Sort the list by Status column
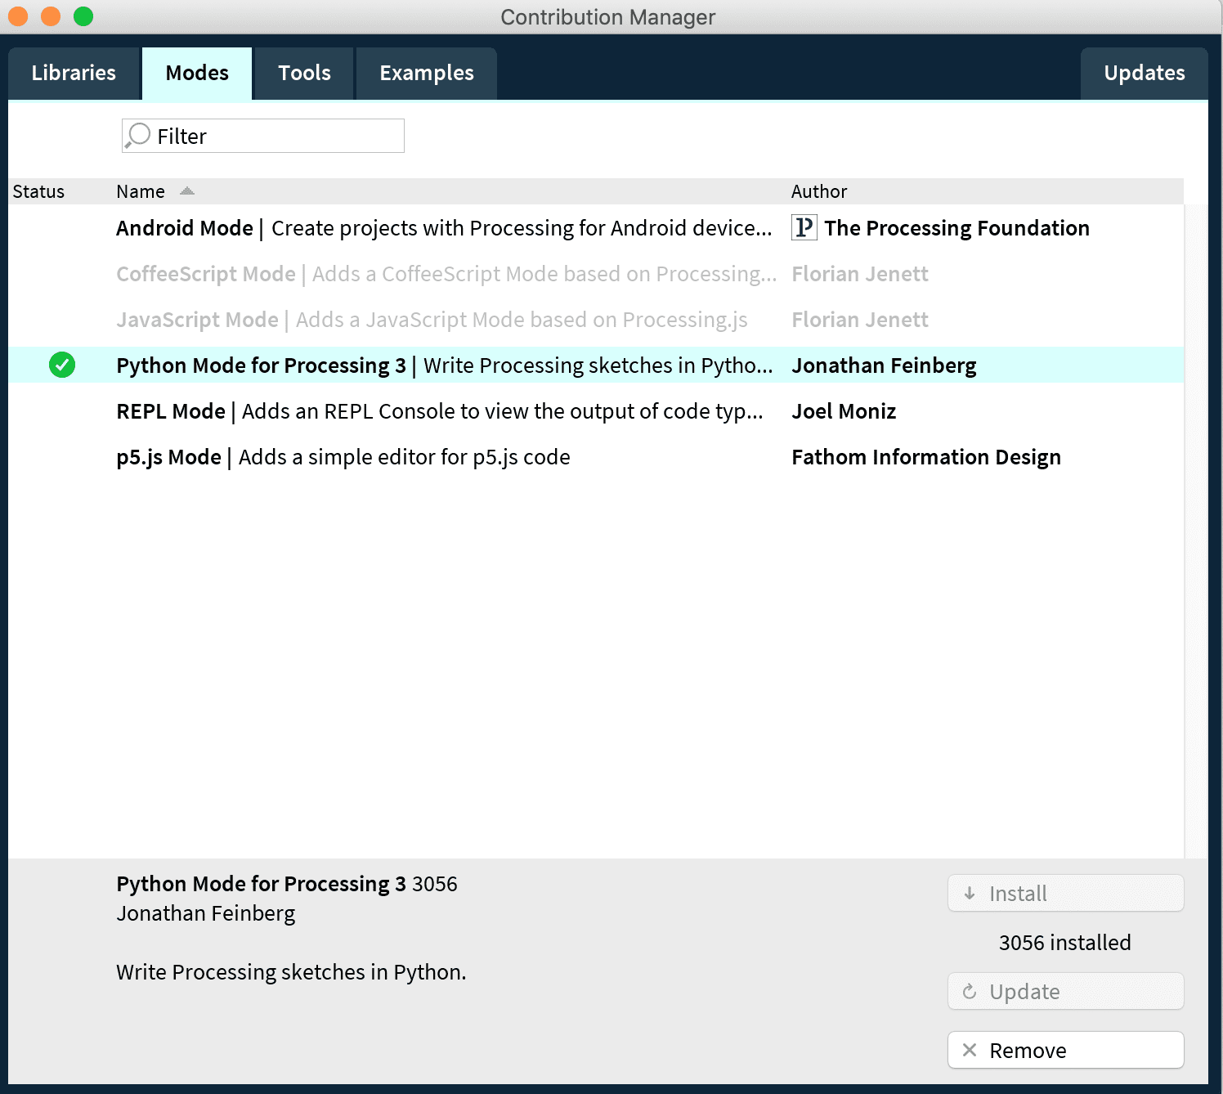 38,191
